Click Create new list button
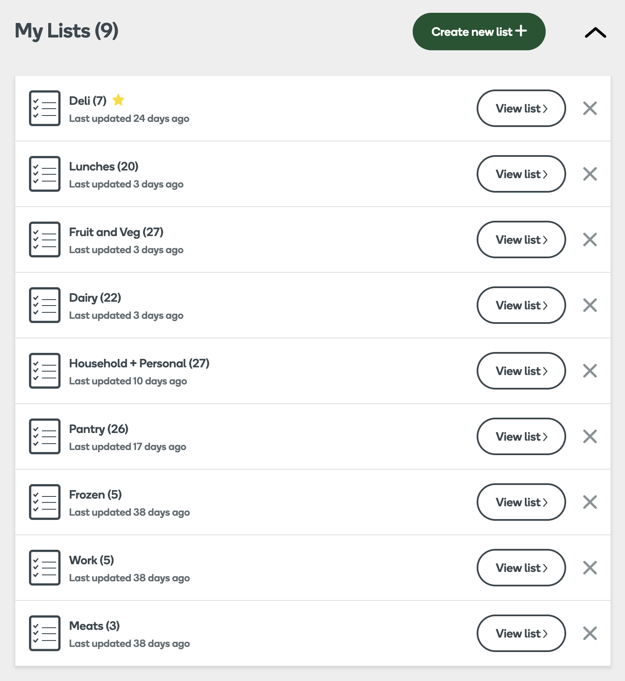This screenshot has width=625, height=681. (479, 32)
